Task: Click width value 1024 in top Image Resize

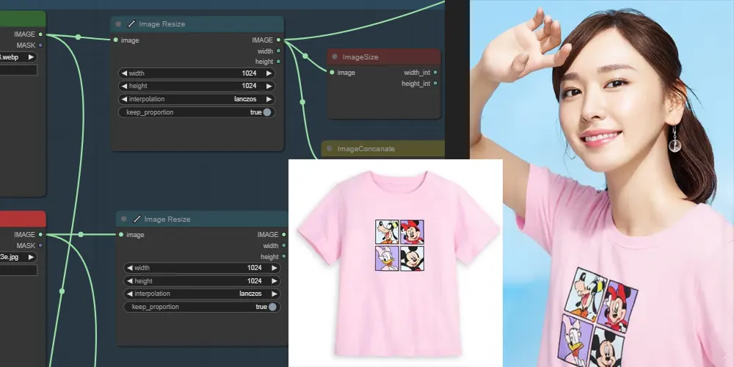Action: pyautogui.click(x=249, y=73)
